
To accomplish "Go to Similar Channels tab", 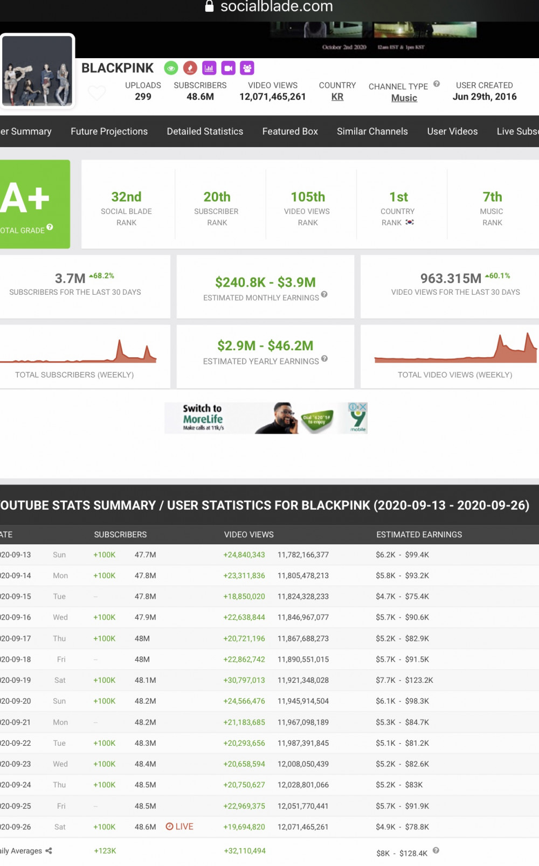I will tap(372, 131).
